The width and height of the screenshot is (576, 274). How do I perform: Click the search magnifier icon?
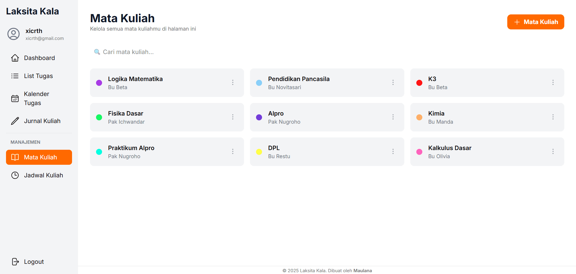click(x=97, y=52)
